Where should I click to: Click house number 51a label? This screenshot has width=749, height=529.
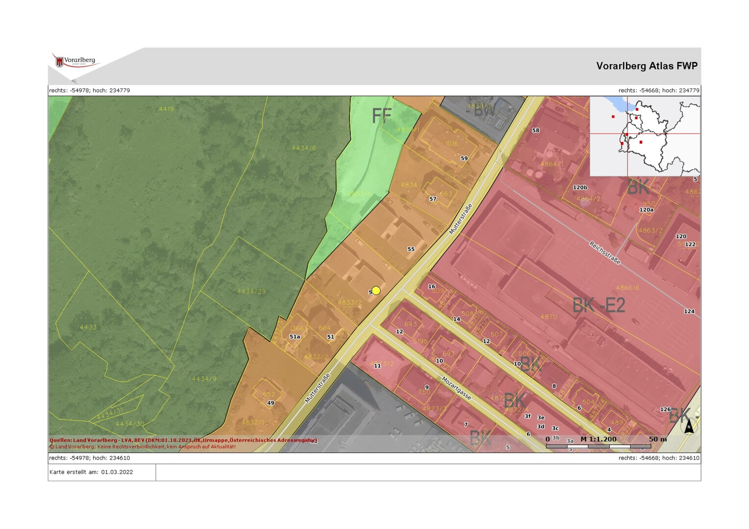[x=295, y=337]
